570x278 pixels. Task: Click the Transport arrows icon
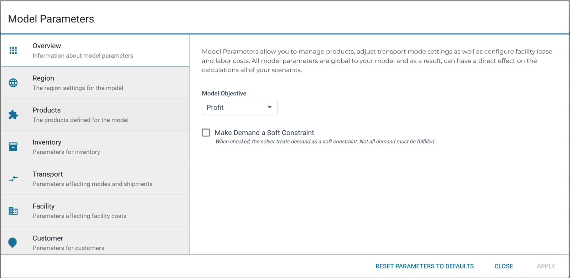[x=13, y=179]
